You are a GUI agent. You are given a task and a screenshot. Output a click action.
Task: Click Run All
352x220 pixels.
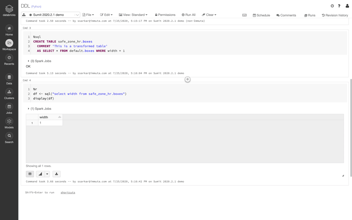coord(189,15)
